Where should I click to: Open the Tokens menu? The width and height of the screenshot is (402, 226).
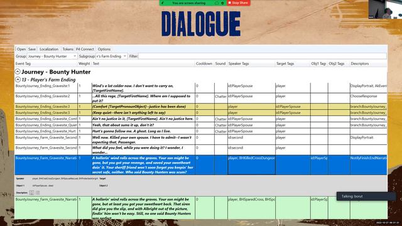coord(68,49)
